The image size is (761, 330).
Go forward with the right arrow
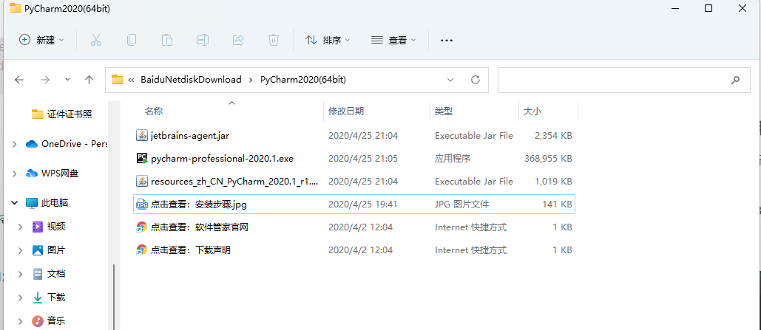coord(45,80)
